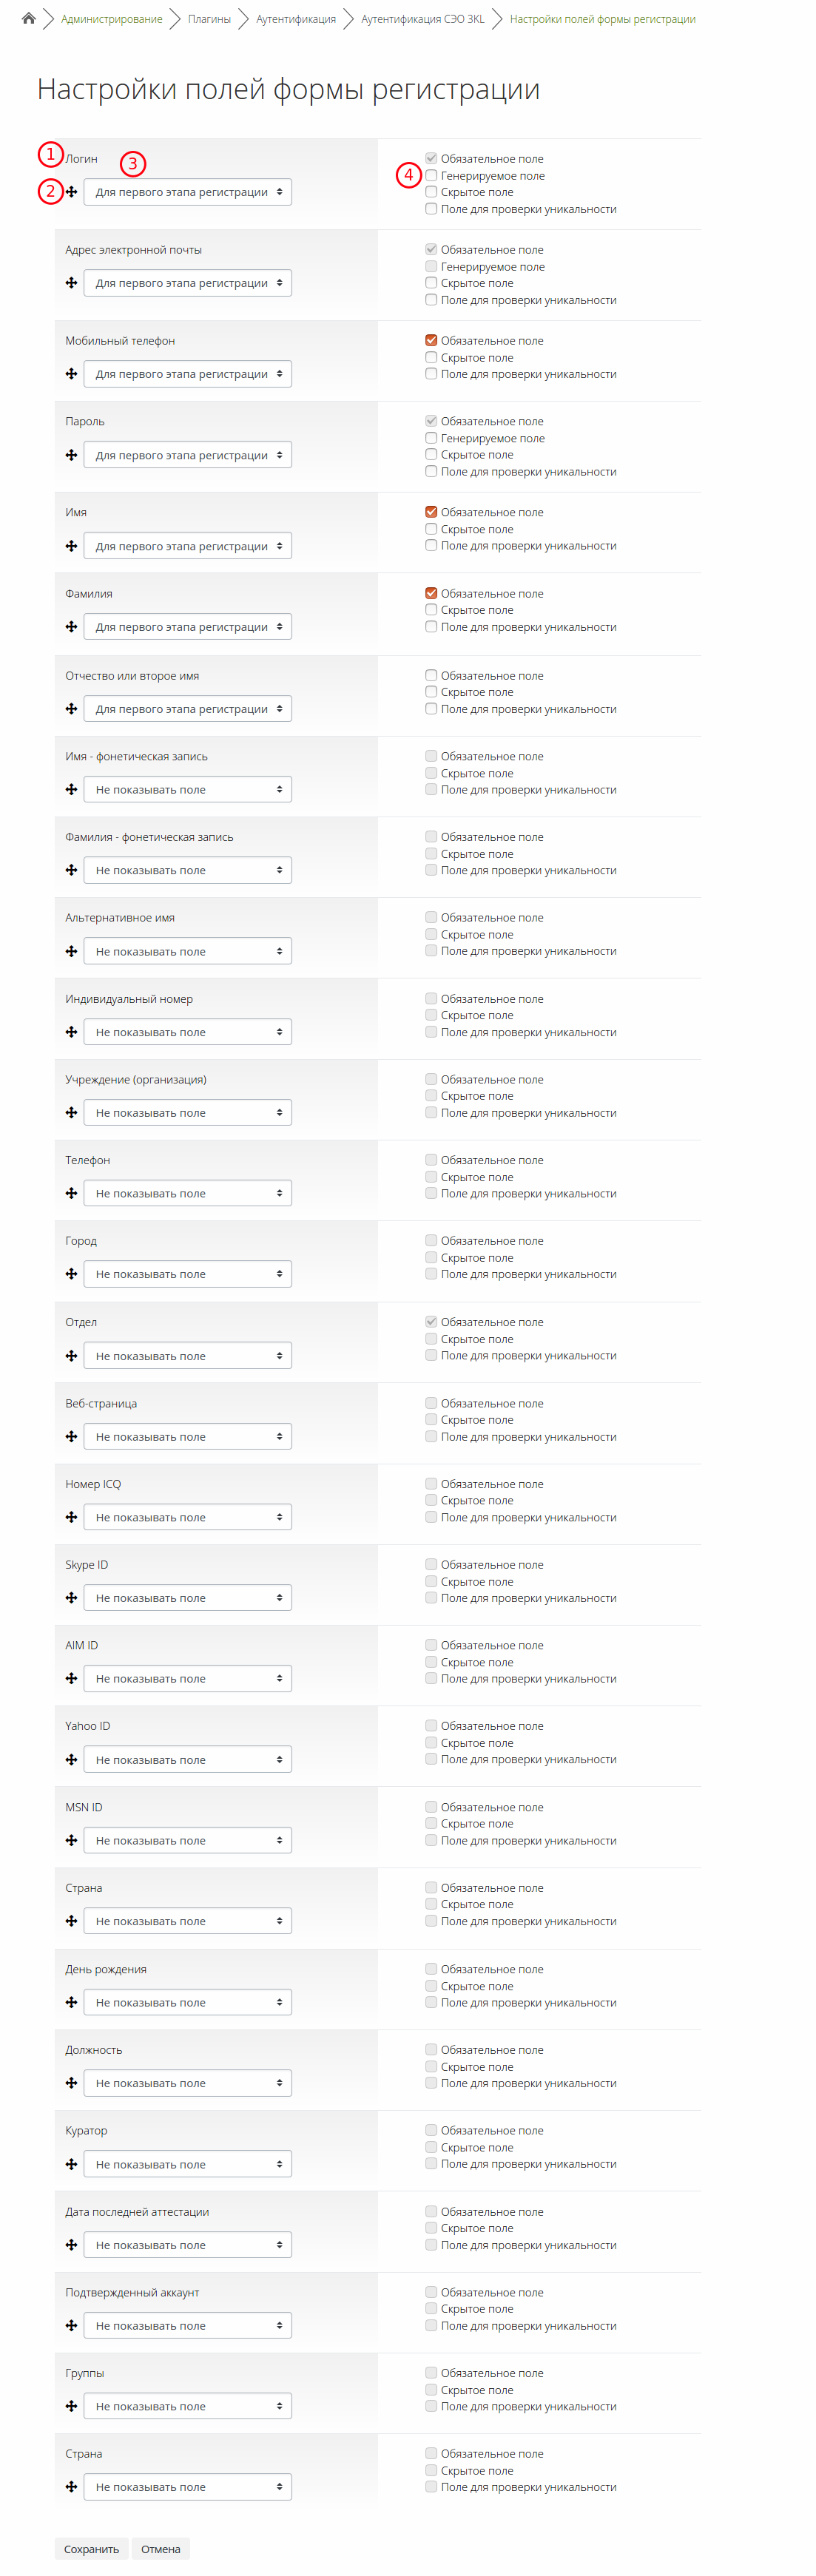Open the registration stage dropdown for Адрес электронной почты

point(188,283)
